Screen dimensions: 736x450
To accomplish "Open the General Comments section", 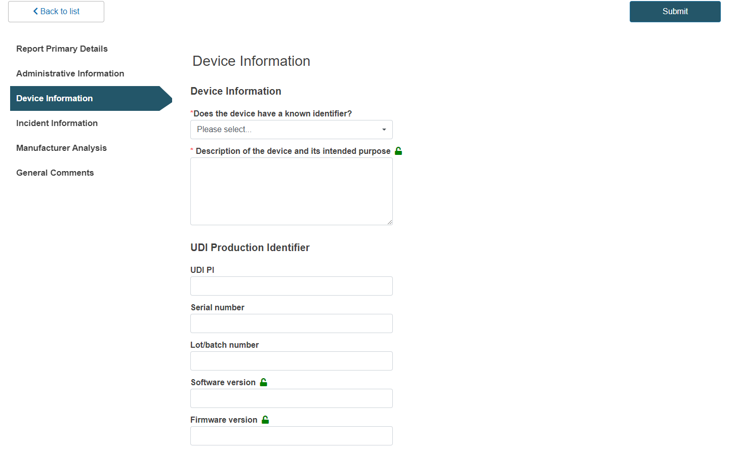I will [55, 173].
